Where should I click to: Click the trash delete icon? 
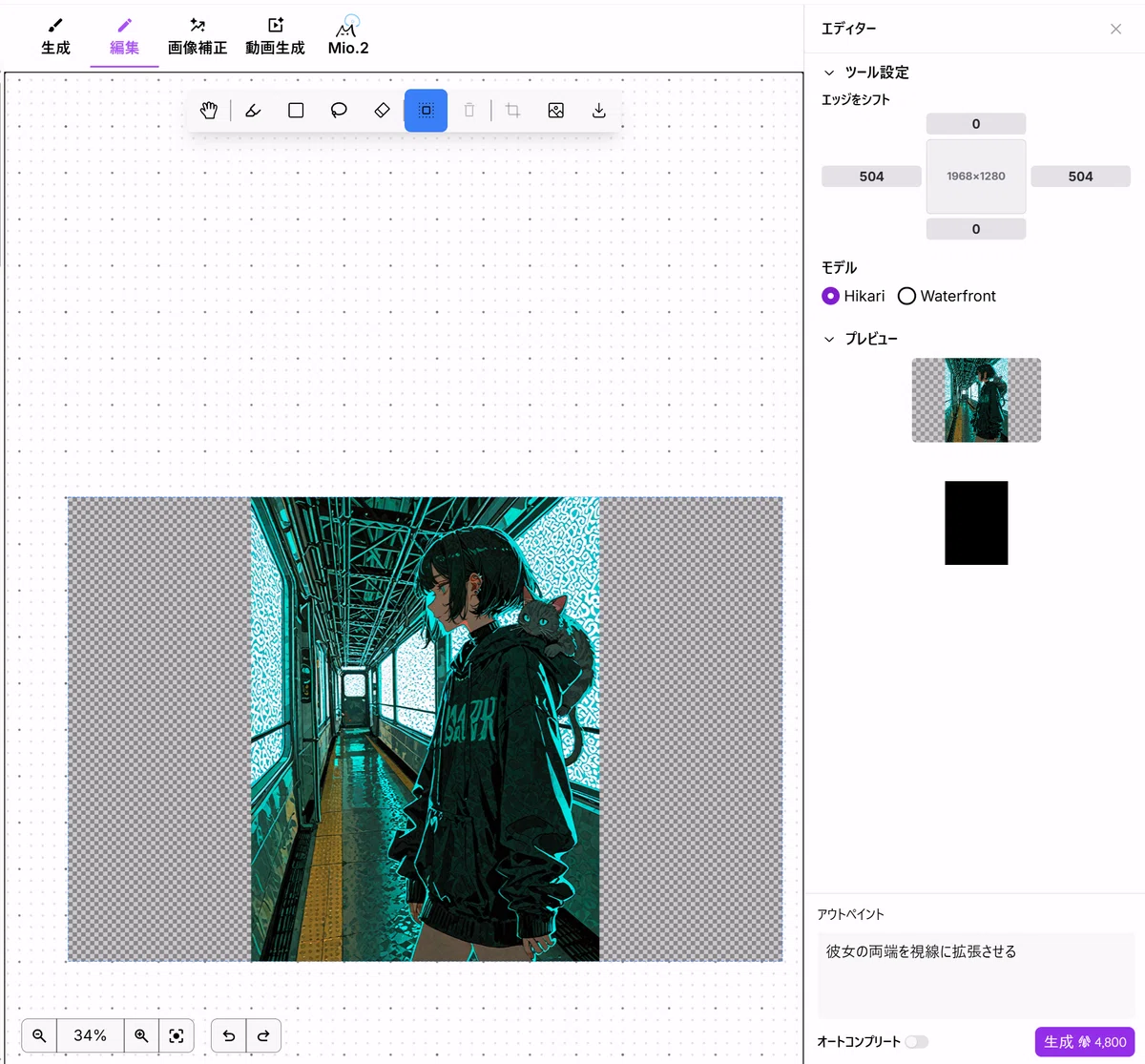[x=469, y=111]
